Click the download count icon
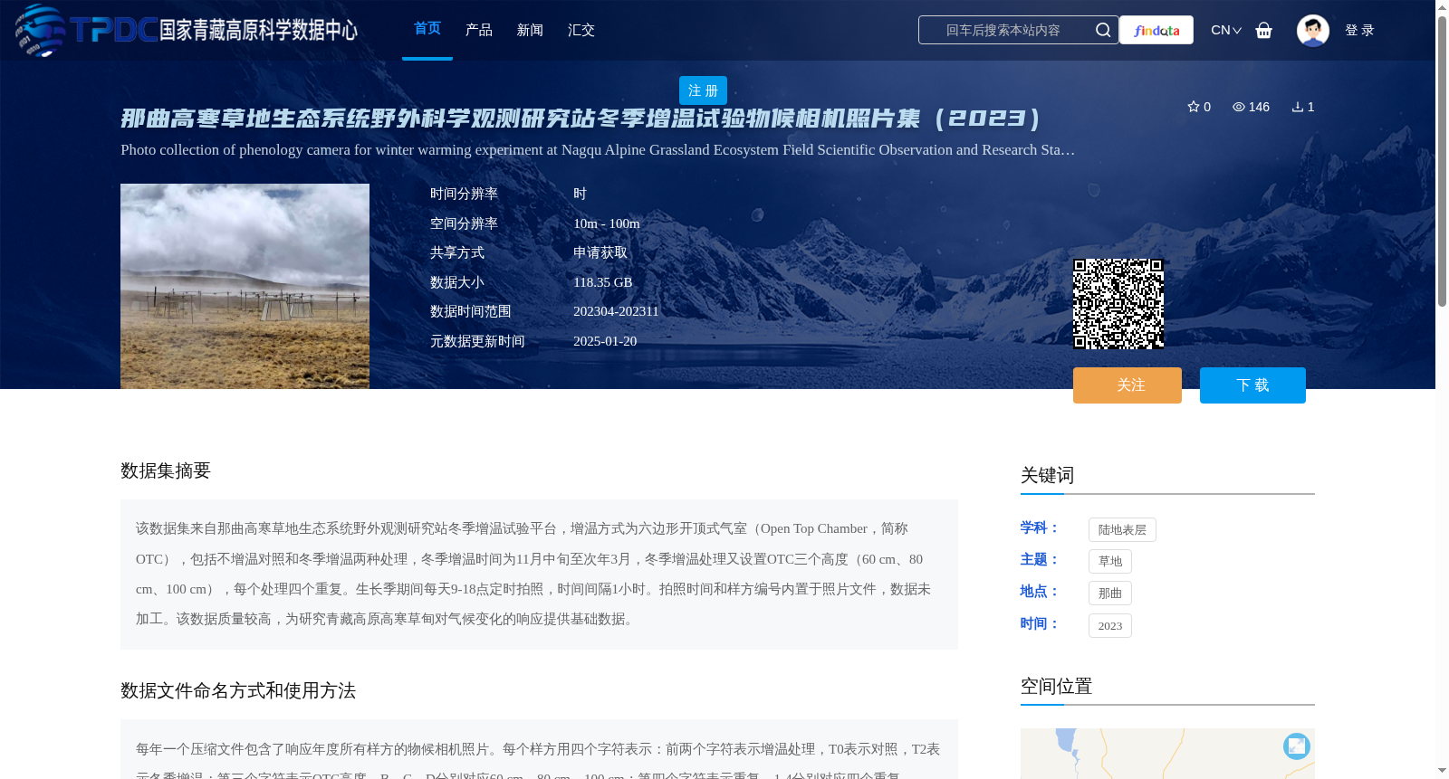1449x779 pixels. click(1298, 107)
